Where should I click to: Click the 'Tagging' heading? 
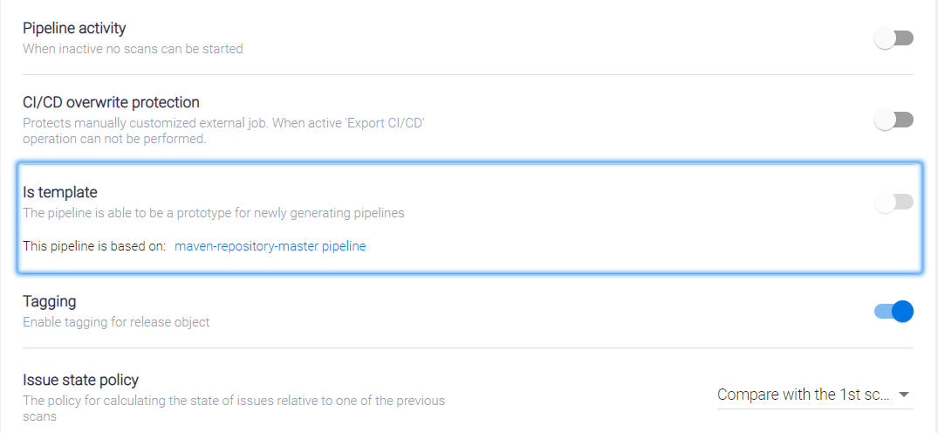click(x=50, y=301)
